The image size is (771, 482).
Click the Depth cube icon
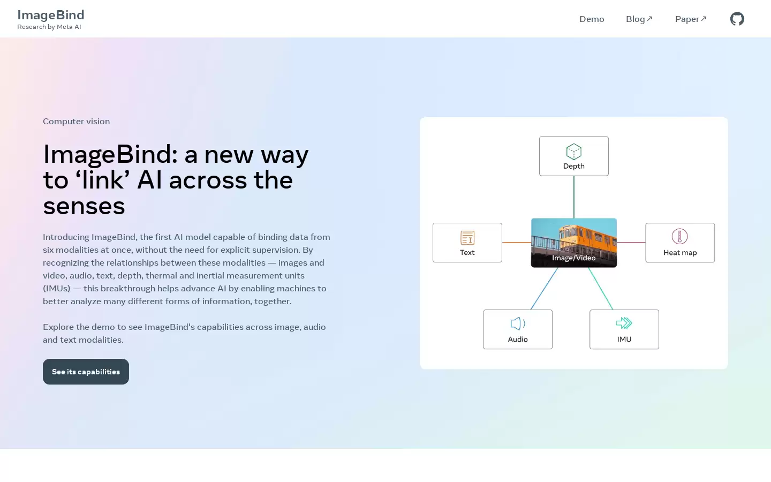[x=574, y=152]
